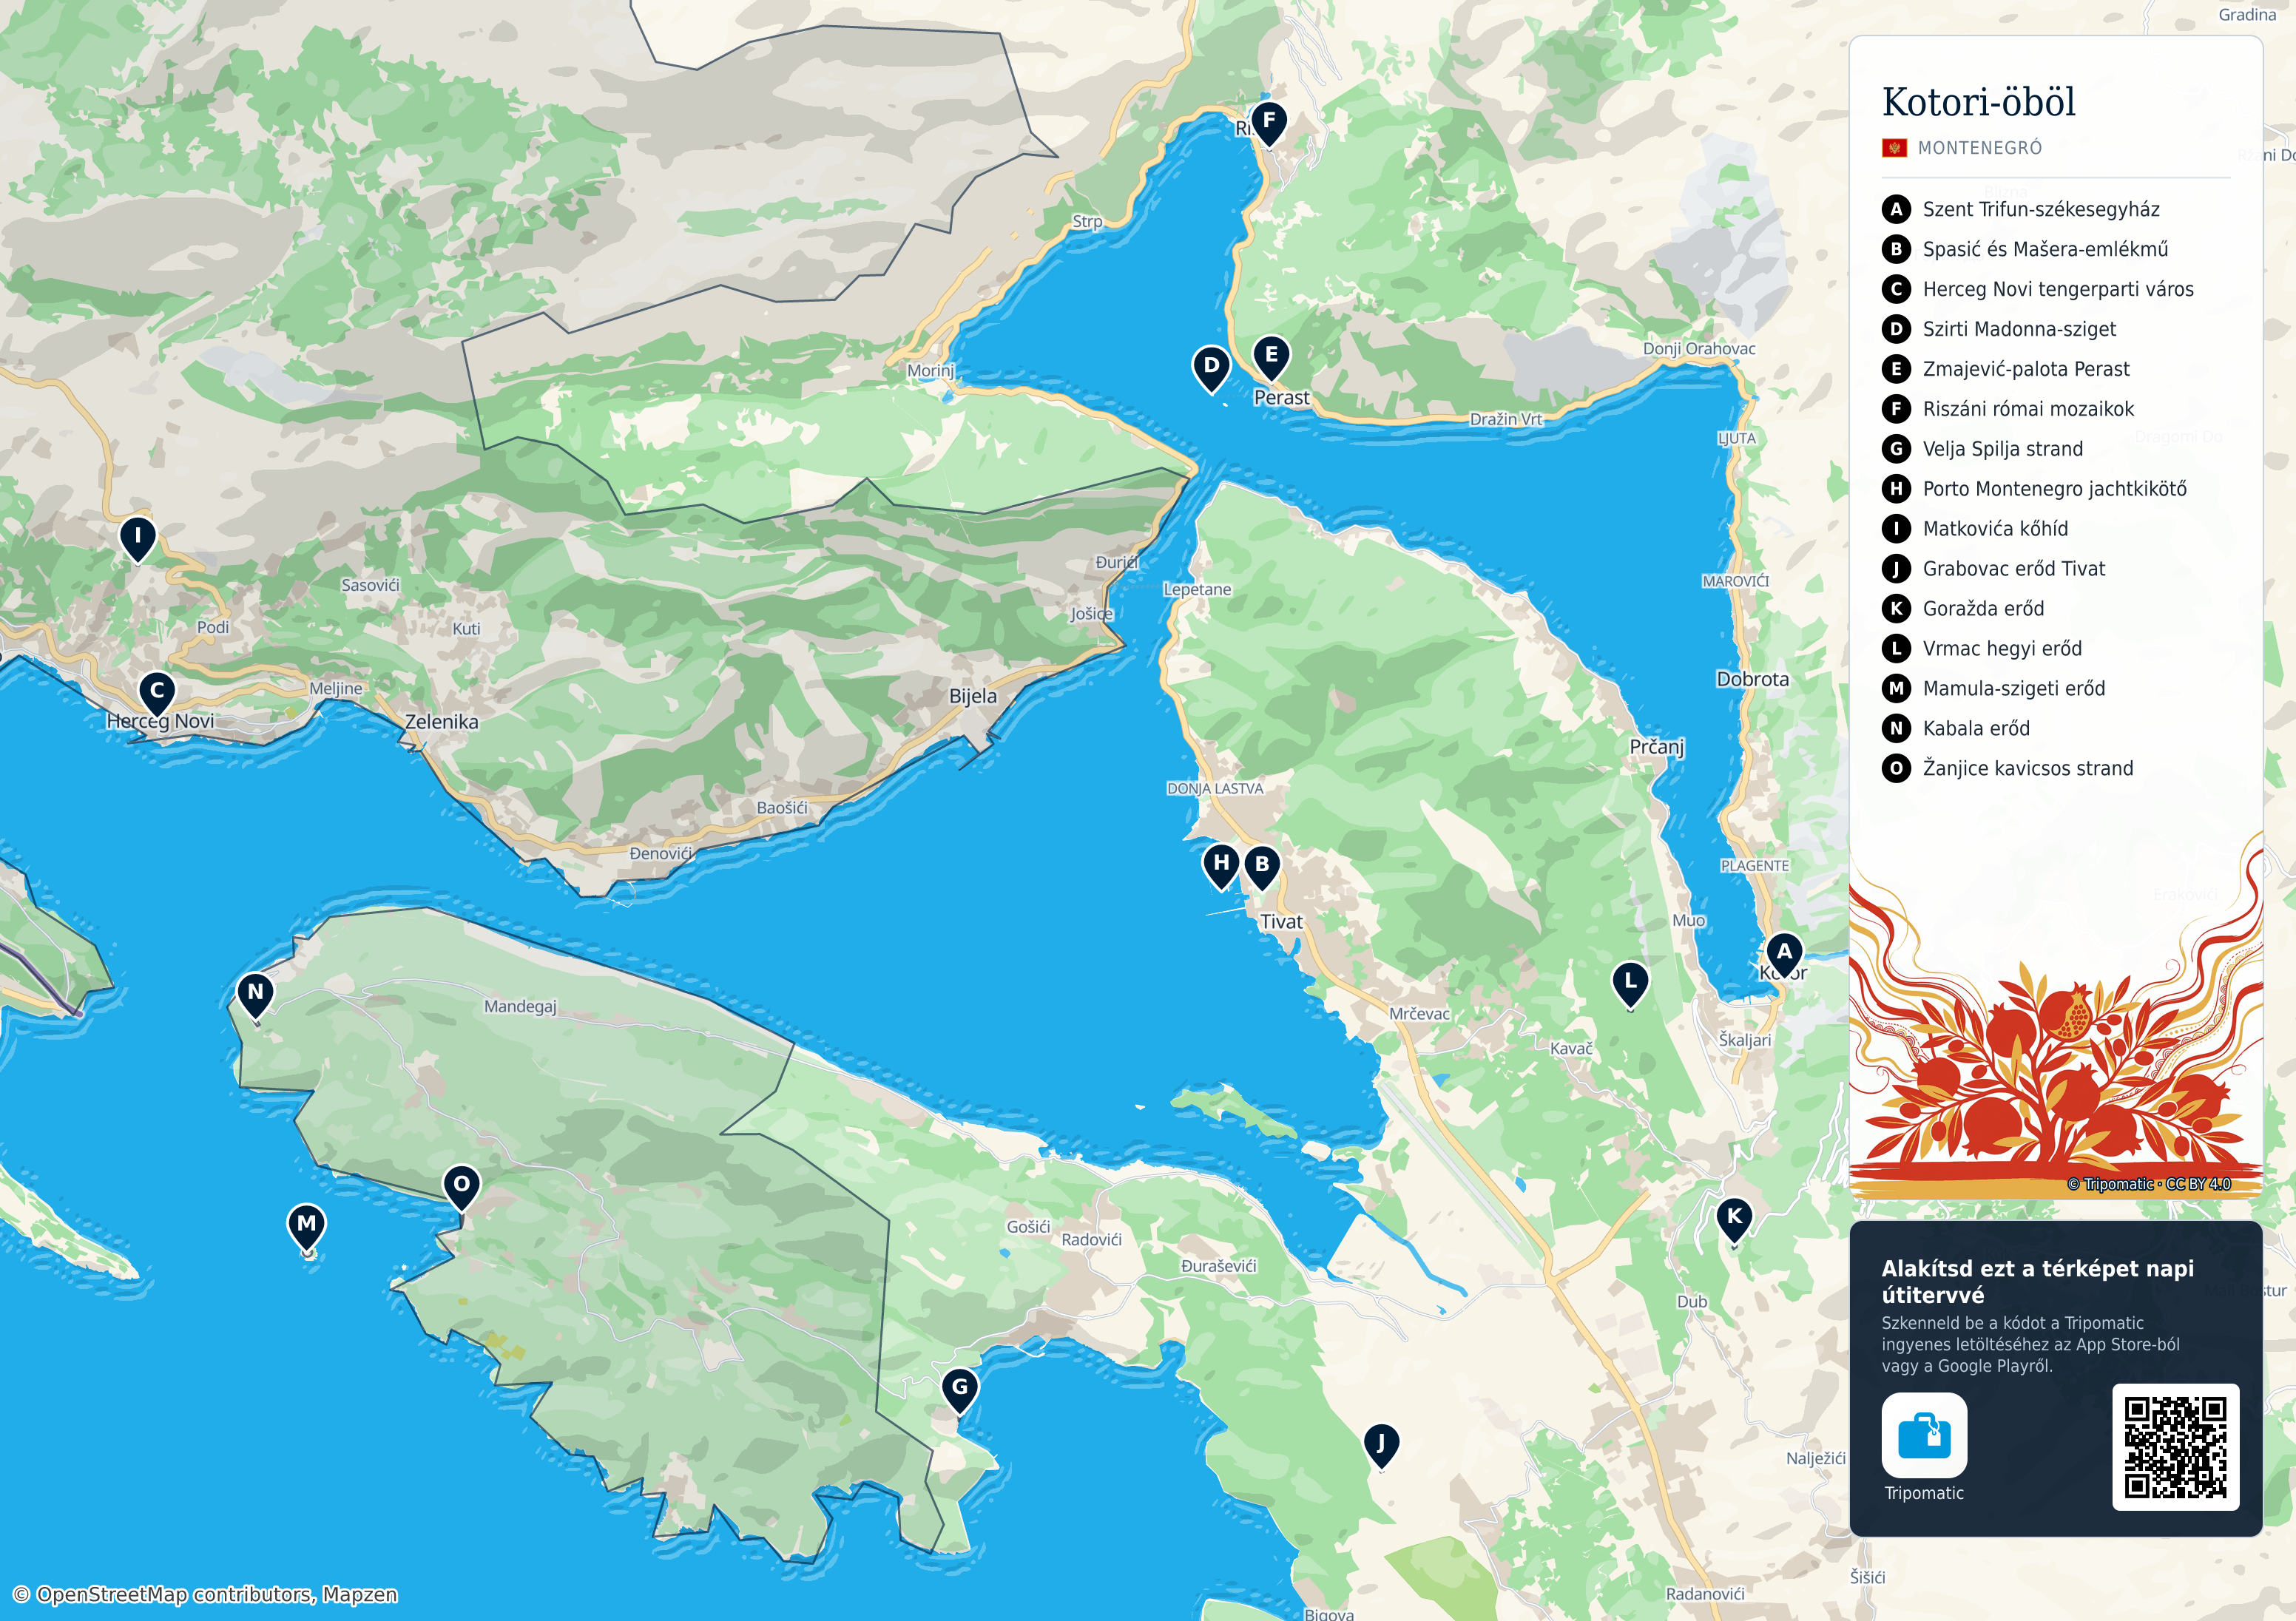
Task: Click the QR code image
Action: click(2175, 1447)
